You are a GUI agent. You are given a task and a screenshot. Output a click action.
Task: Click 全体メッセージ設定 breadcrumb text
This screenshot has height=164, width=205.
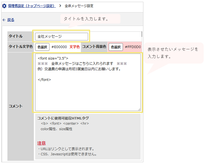(x=79, y=6)
